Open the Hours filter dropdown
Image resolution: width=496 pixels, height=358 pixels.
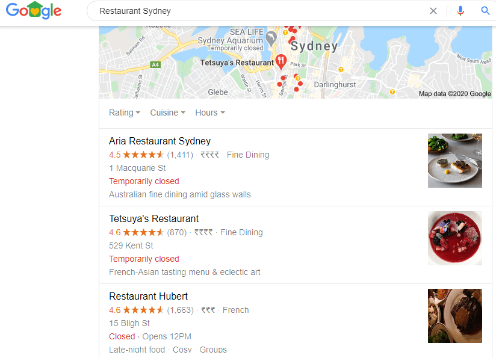[x=210, y=113]
